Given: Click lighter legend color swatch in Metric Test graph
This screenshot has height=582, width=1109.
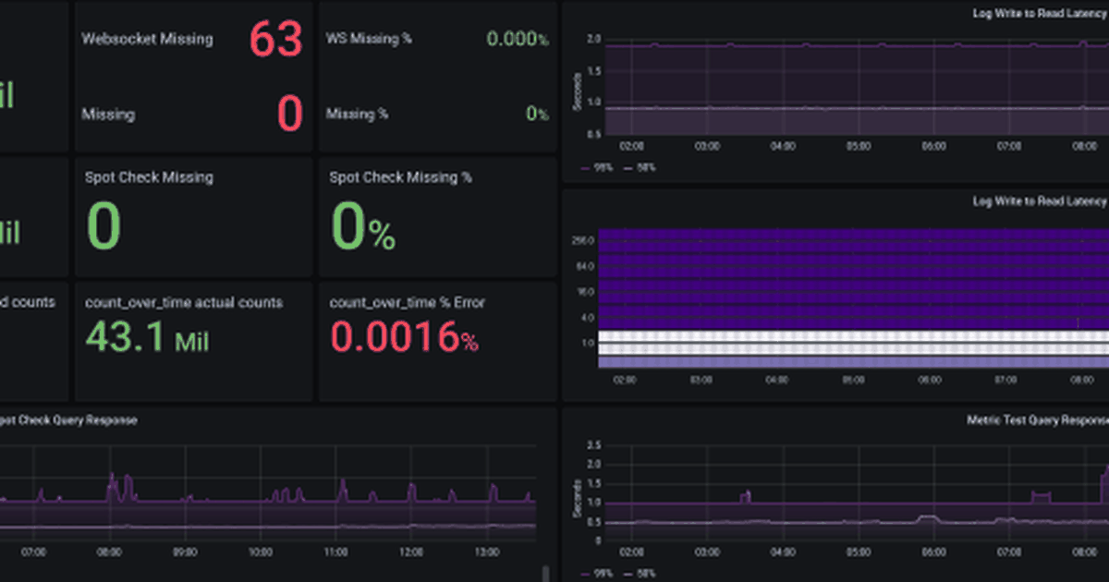Looking at the screenshot, I should (628, 573).
